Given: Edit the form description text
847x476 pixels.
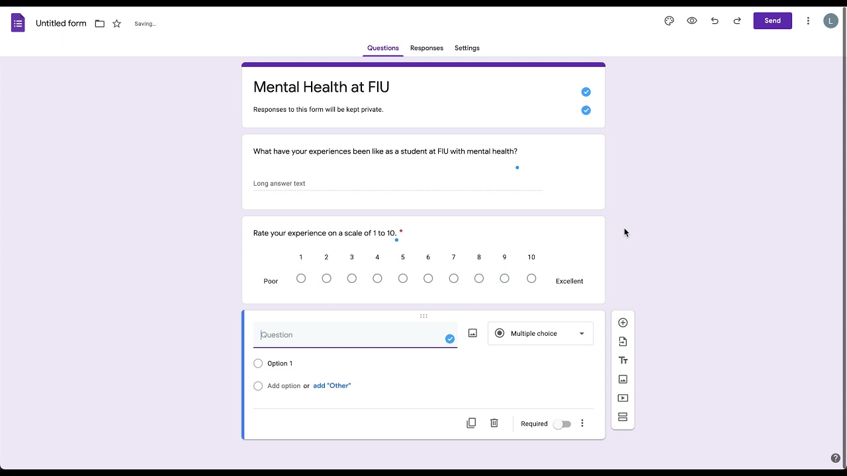Looking at the screenshot, I should pos(318,109).
